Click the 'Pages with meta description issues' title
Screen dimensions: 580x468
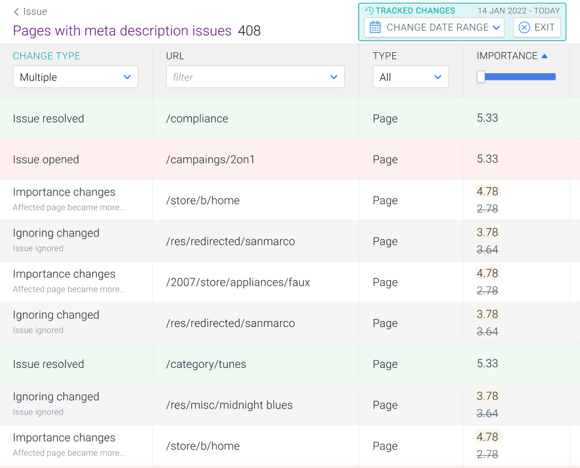pyautogui.click(x=122, y=31)
